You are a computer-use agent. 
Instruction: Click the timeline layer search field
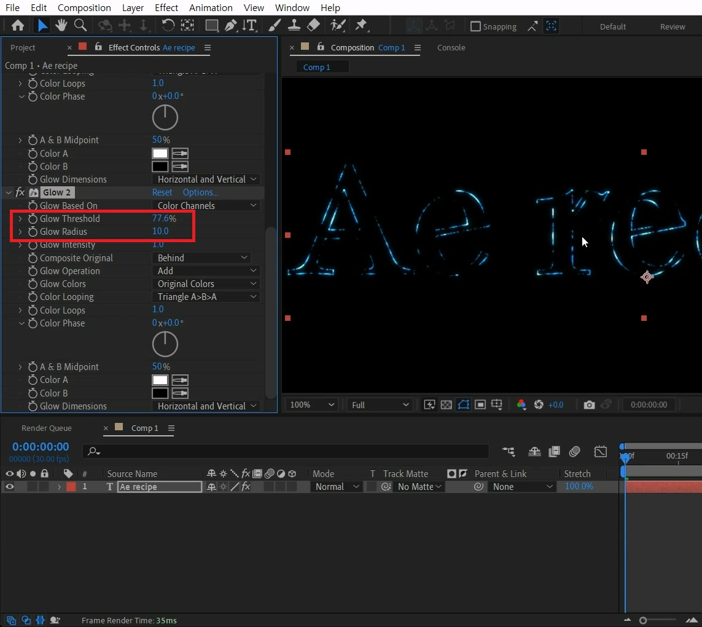(x=285, y=451)
